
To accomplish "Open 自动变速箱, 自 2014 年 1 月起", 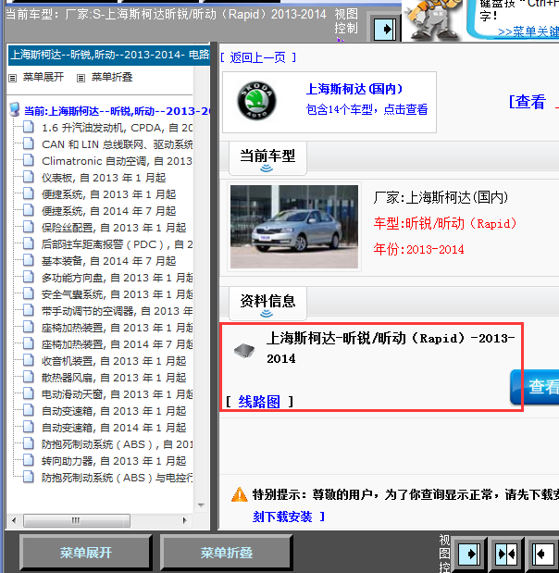I will pyautogui.click(x=114, y=428).
